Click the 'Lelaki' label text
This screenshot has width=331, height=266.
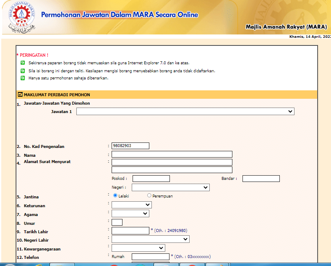pyautogui.click(x=124, y=196)
